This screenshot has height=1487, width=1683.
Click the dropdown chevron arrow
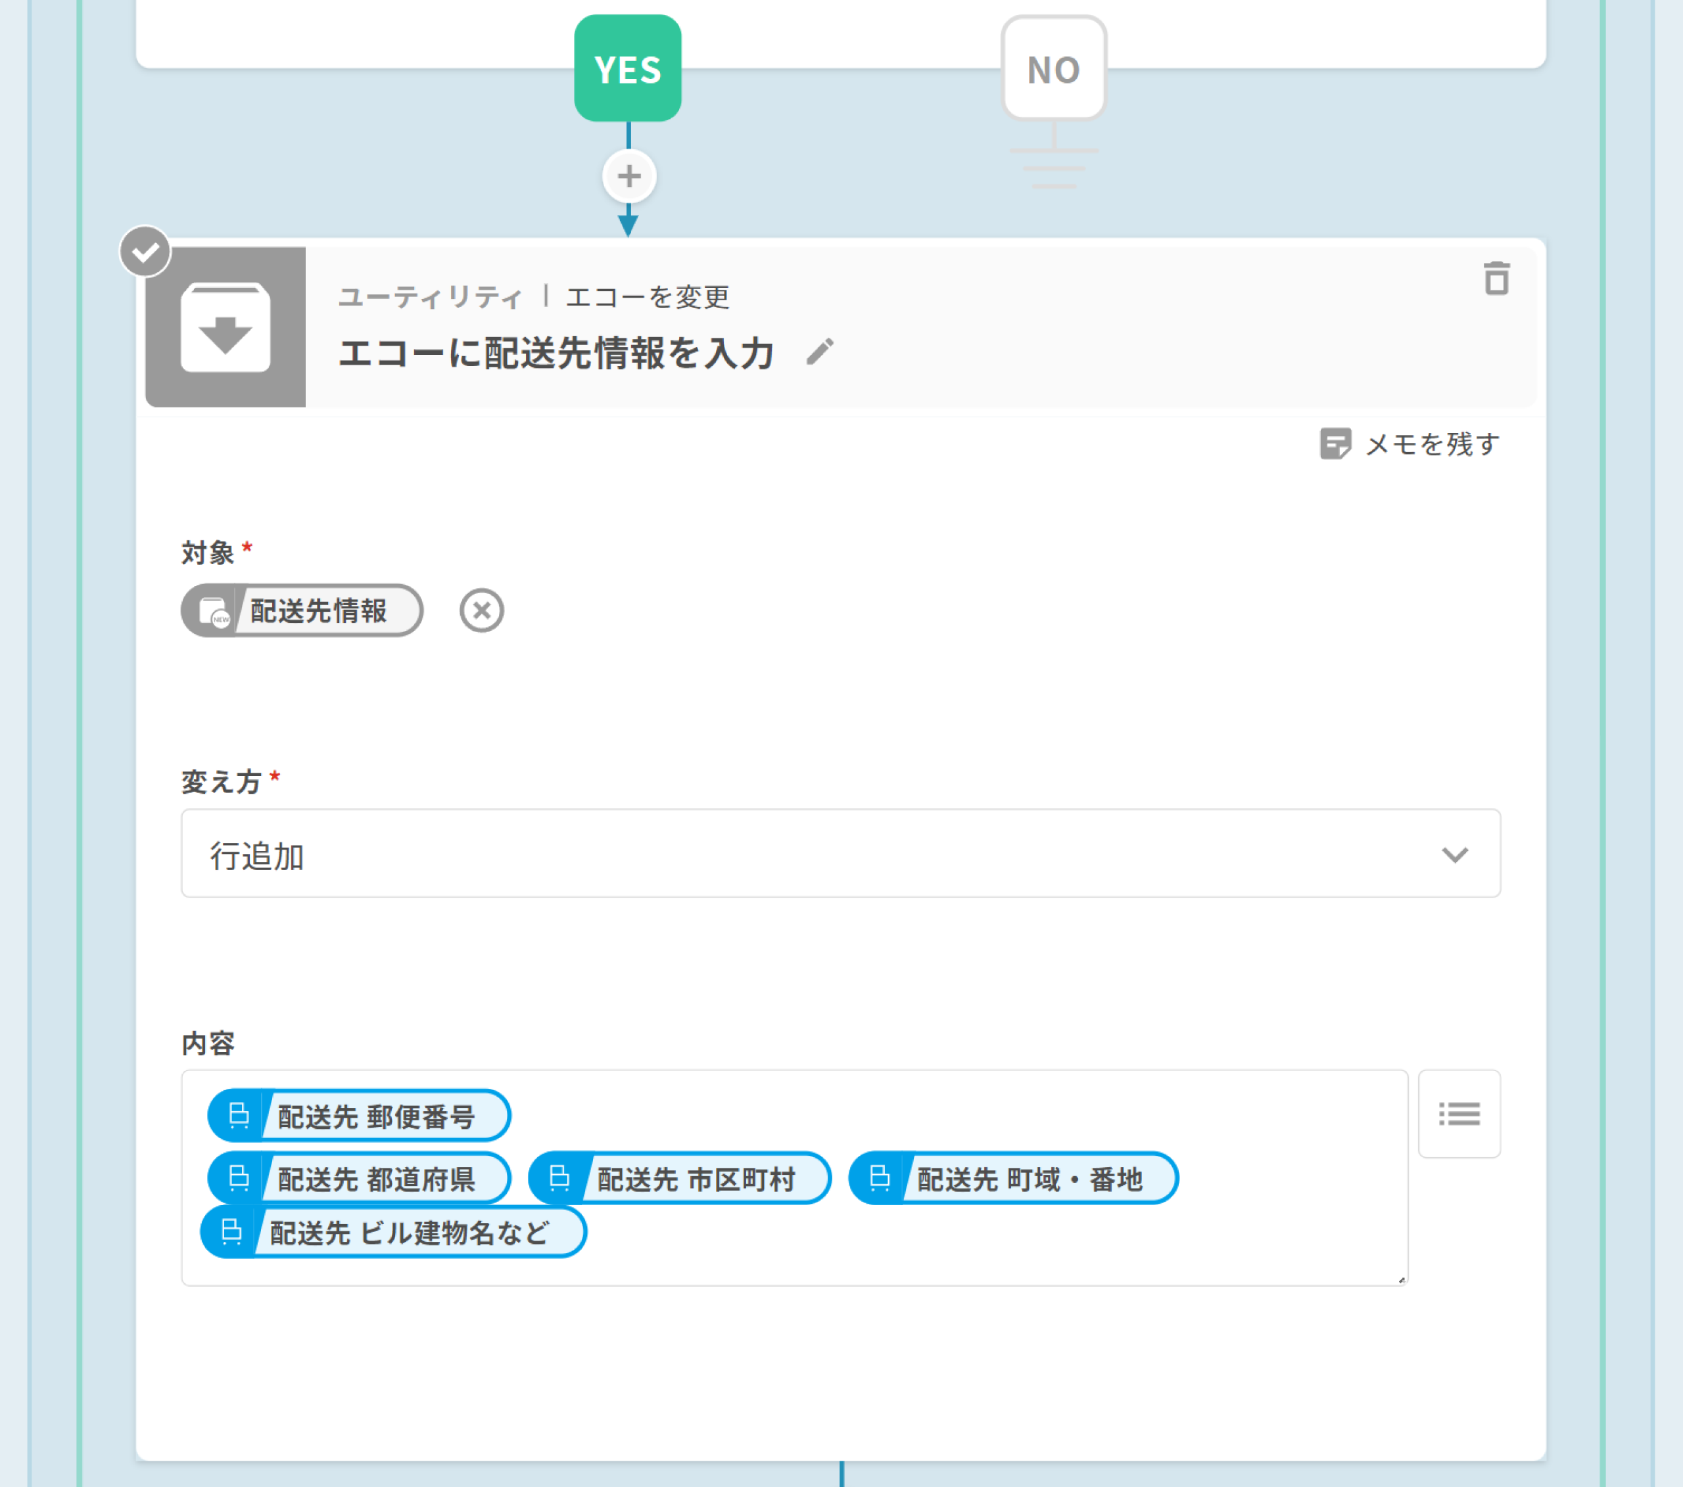click(1455, 854)
